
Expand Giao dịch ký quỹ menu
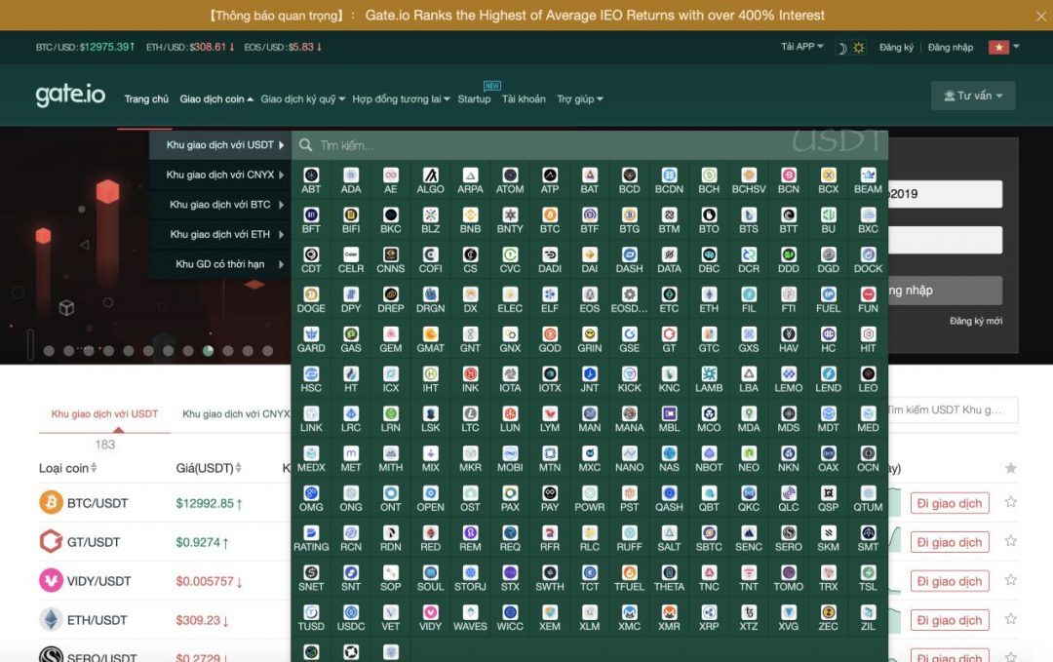tap(303, 99)
